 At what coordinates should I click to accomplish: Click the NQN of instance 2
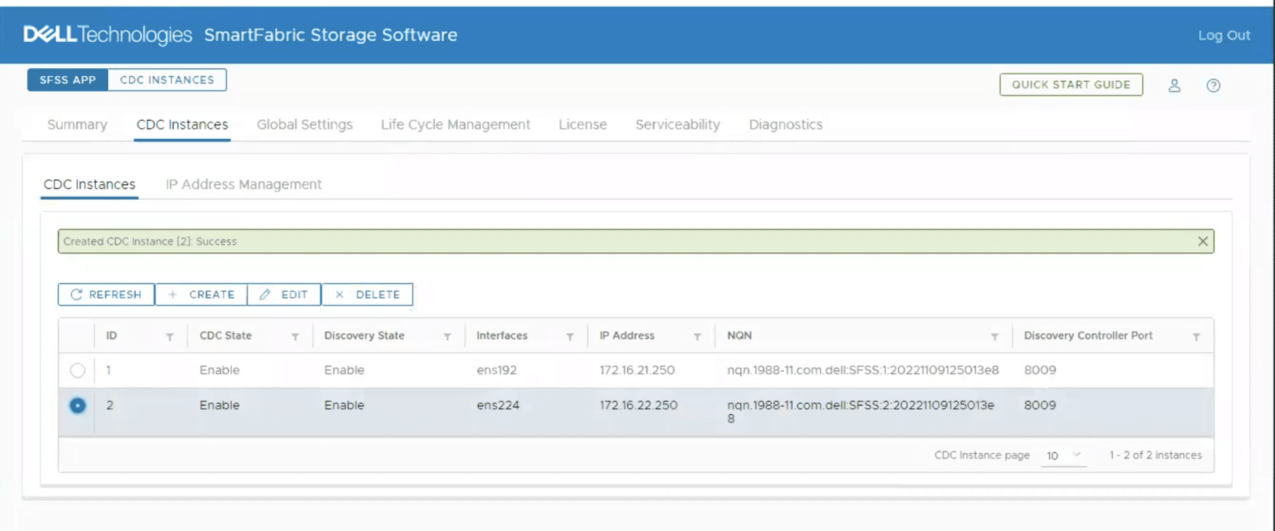pyautogui.click(x=861, y=412)
